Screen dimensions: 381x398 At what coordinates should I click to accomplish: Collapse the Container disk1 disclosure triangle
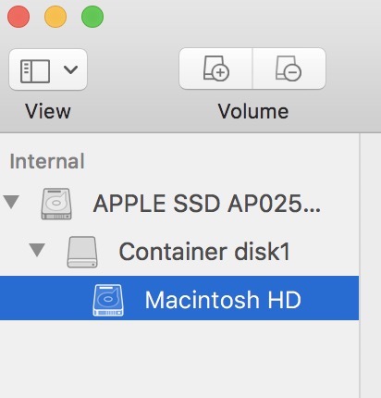tap(37, 250)
